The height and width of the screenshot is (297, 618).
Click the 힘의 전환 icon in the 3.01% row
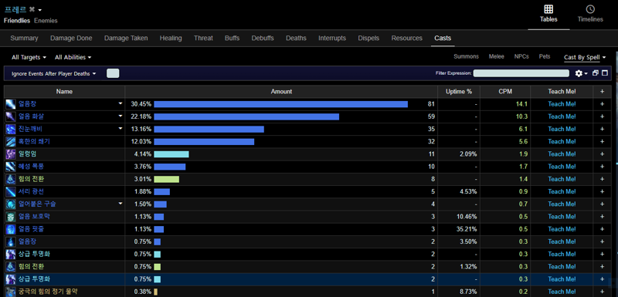[x=11, y=179]
